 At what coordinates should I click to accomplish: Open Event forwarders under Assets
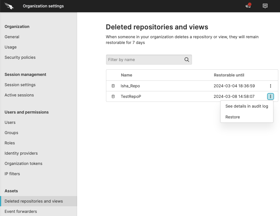point(21,211)
